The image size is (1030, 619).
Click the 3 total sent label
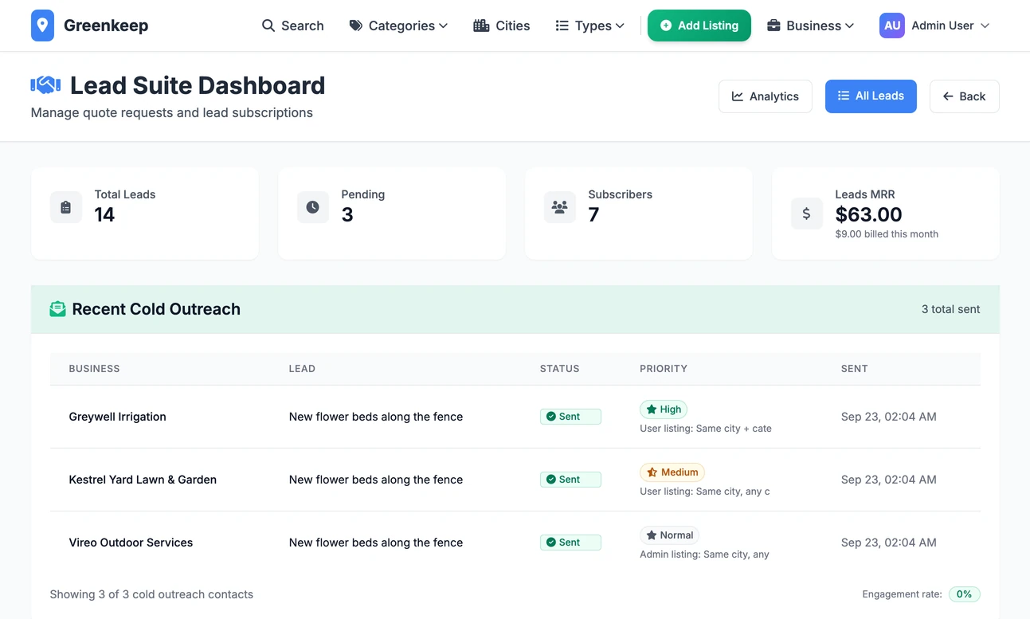coord(951,309)
